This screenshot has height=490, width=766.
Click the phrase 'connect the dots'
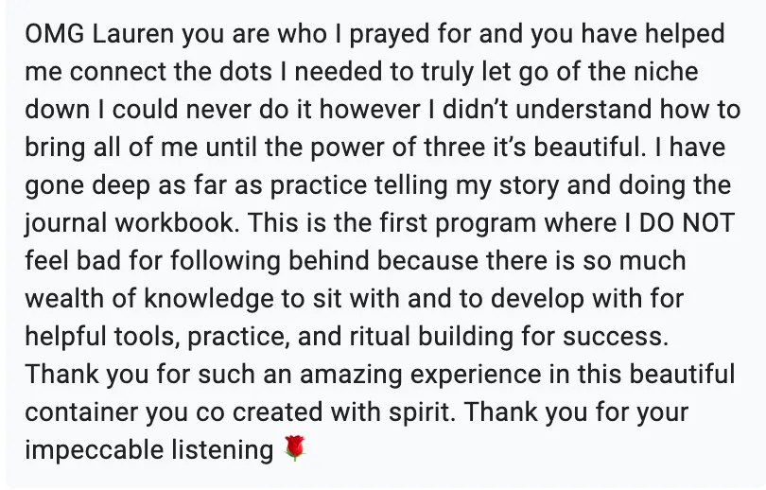170,72
